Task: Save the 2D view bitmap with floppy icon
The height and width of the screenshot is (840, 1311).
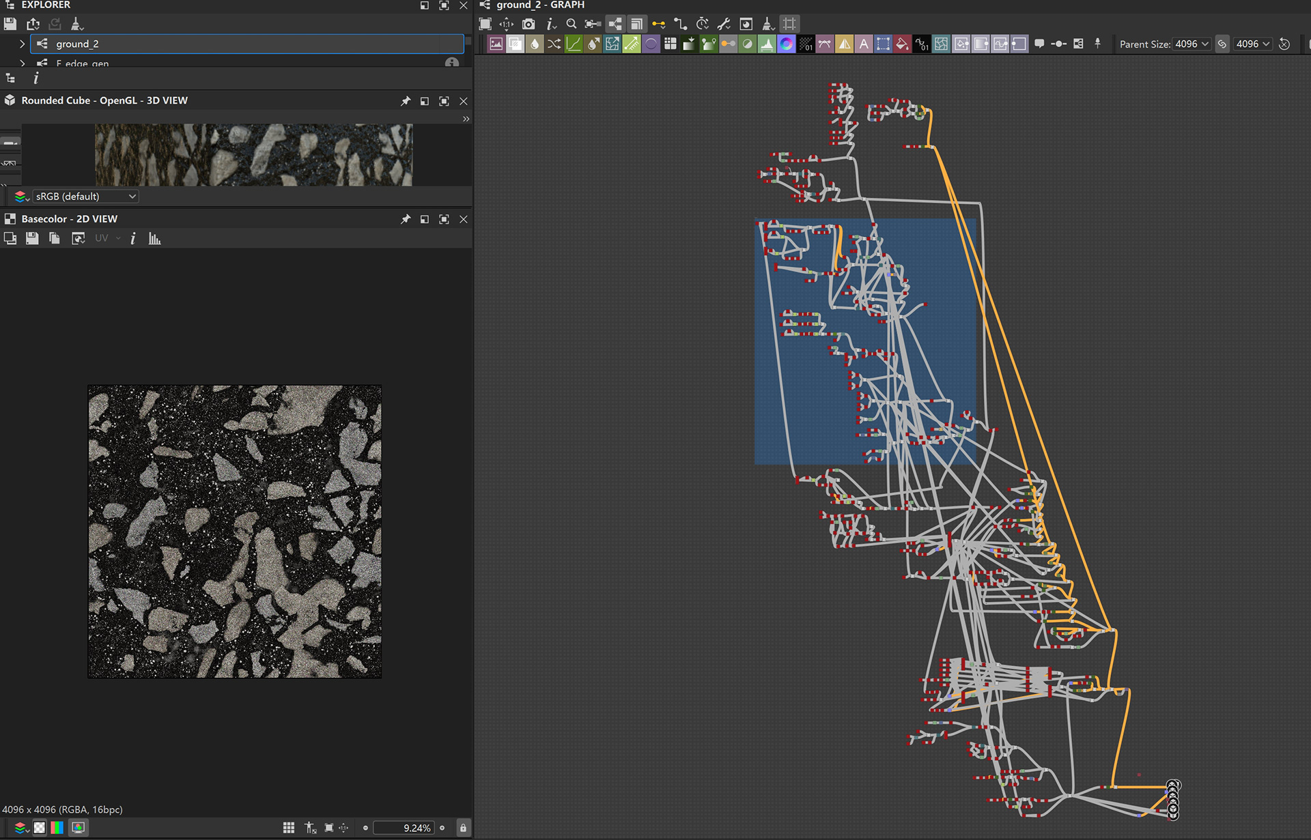Action: 32,239
